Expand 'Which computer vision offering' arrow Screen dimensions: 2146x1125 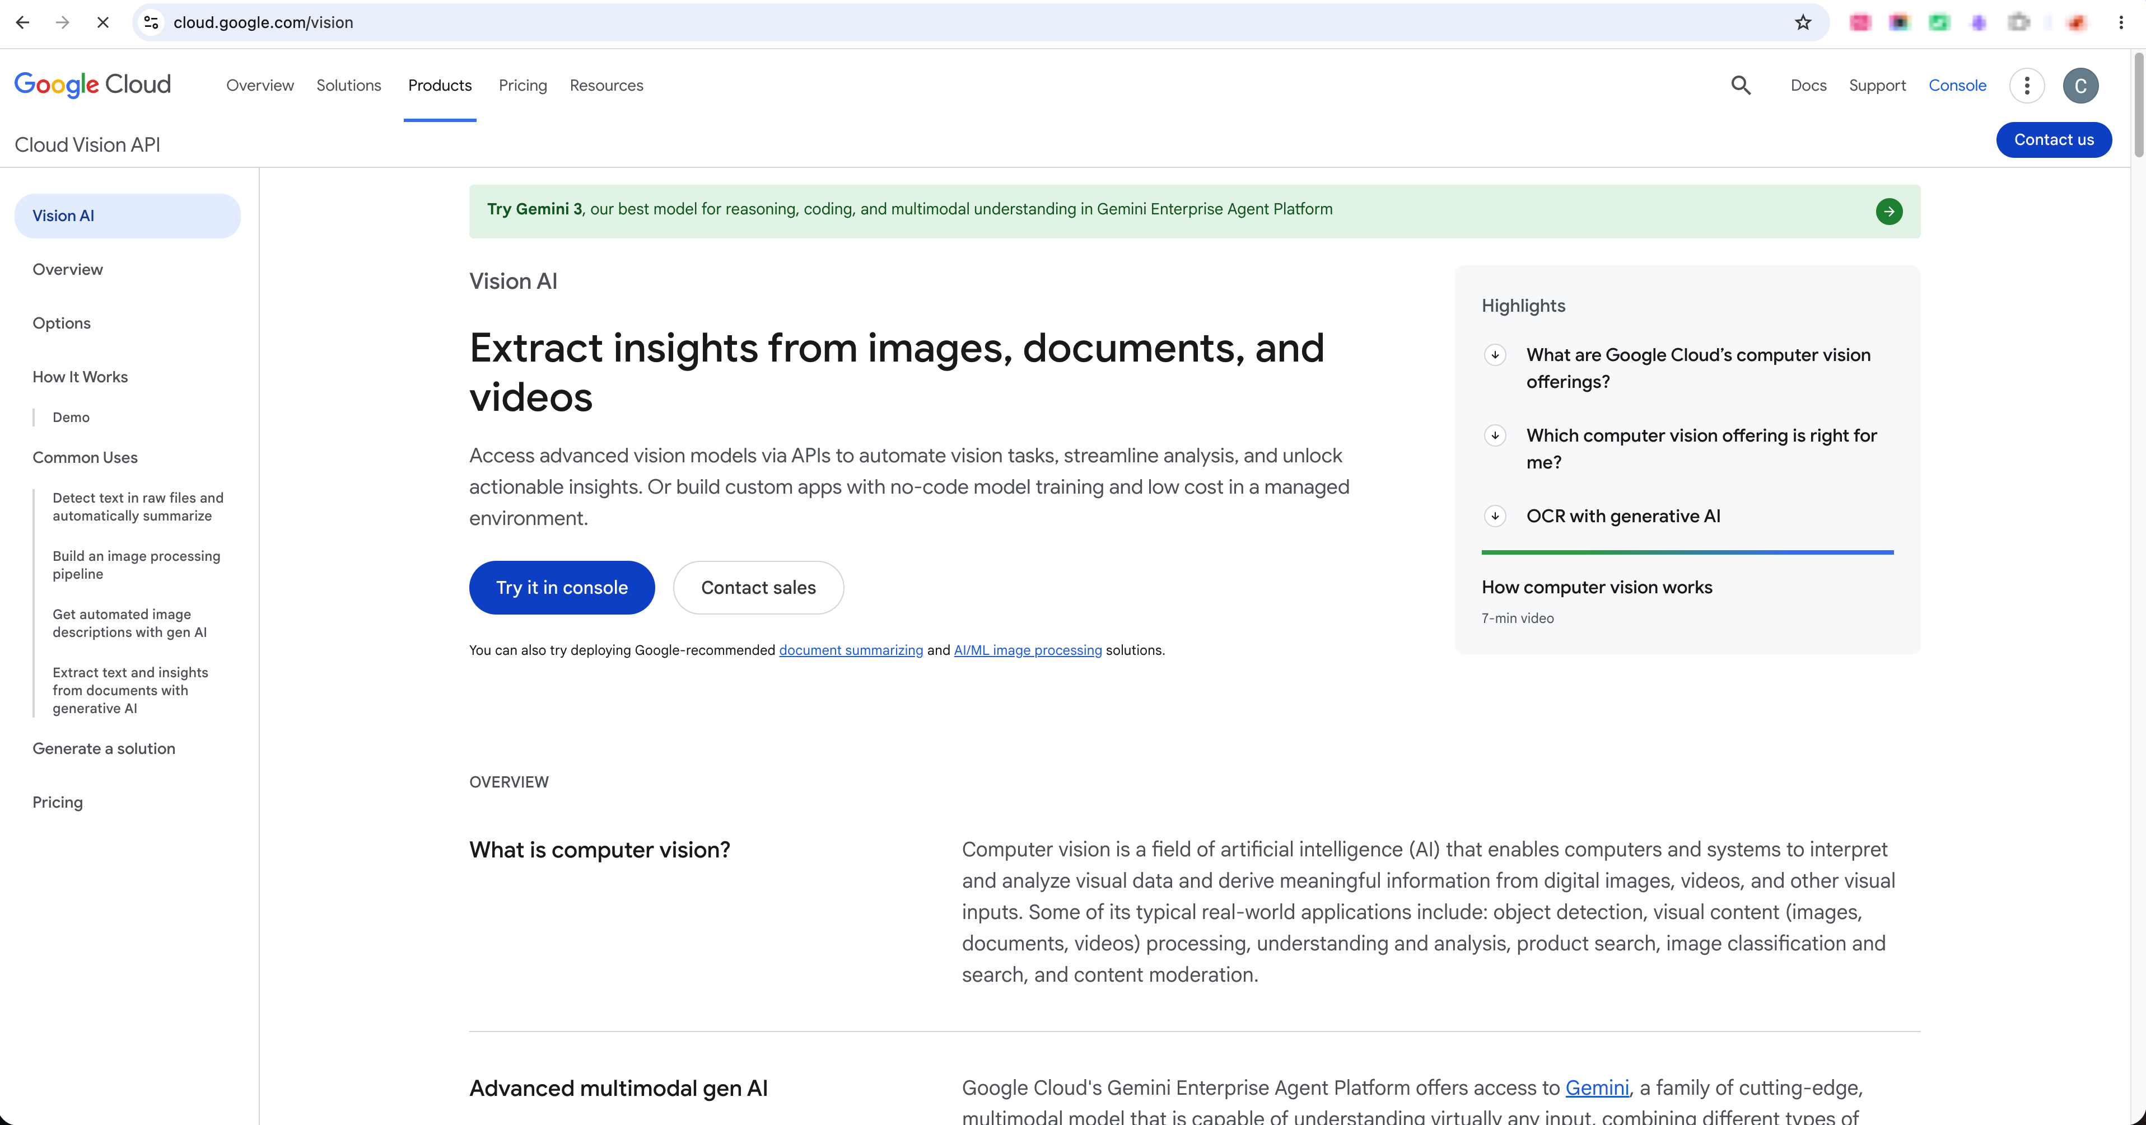[x=1495, y=435]
